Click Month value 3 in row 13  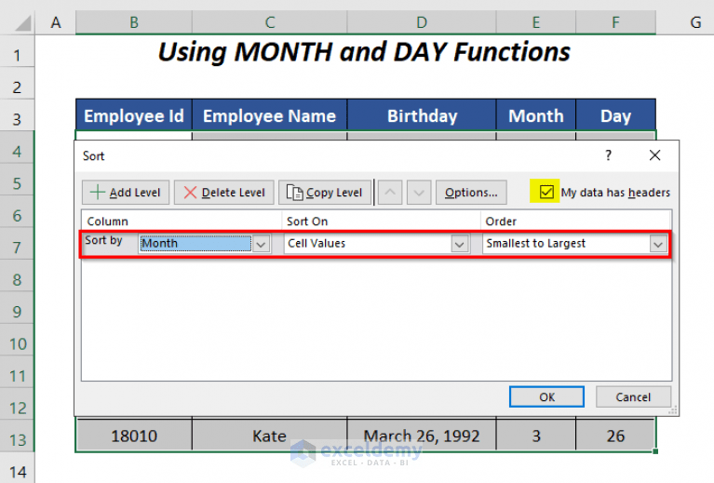[536, 436]
